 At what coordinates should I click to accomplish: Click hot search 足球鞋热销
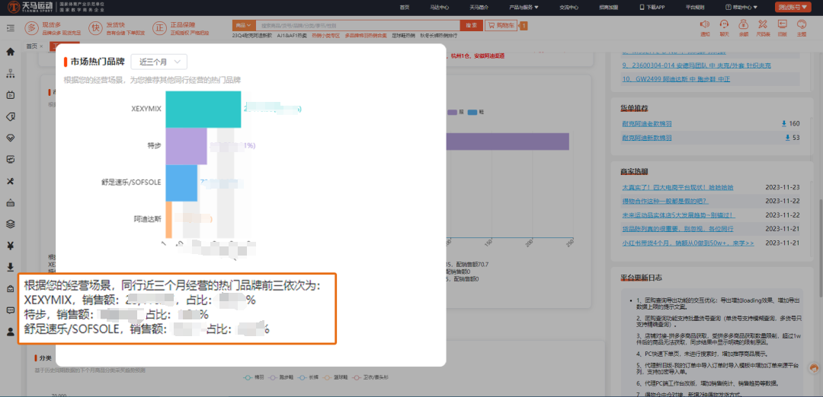point(403,36)
